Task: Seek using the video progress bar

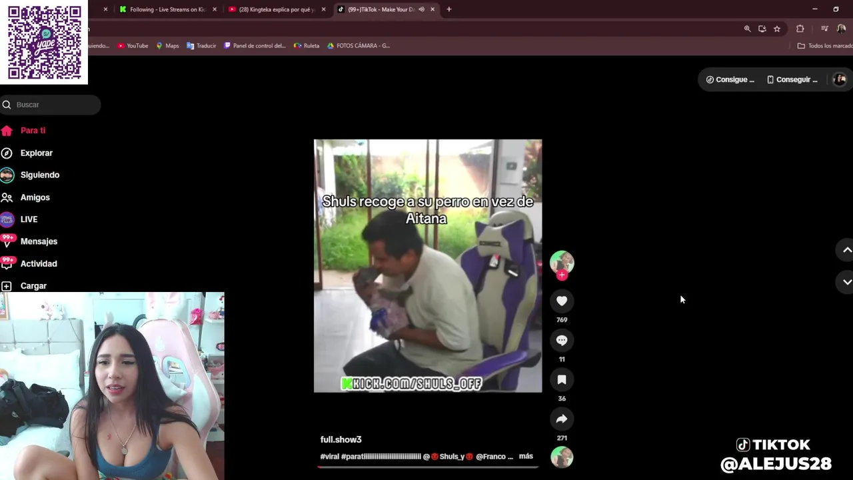Action: pos(428,467)
